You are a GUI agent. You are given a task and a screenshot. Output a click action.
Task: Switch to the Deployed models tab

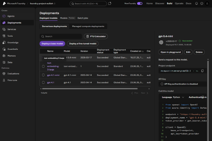click(49, 18)
